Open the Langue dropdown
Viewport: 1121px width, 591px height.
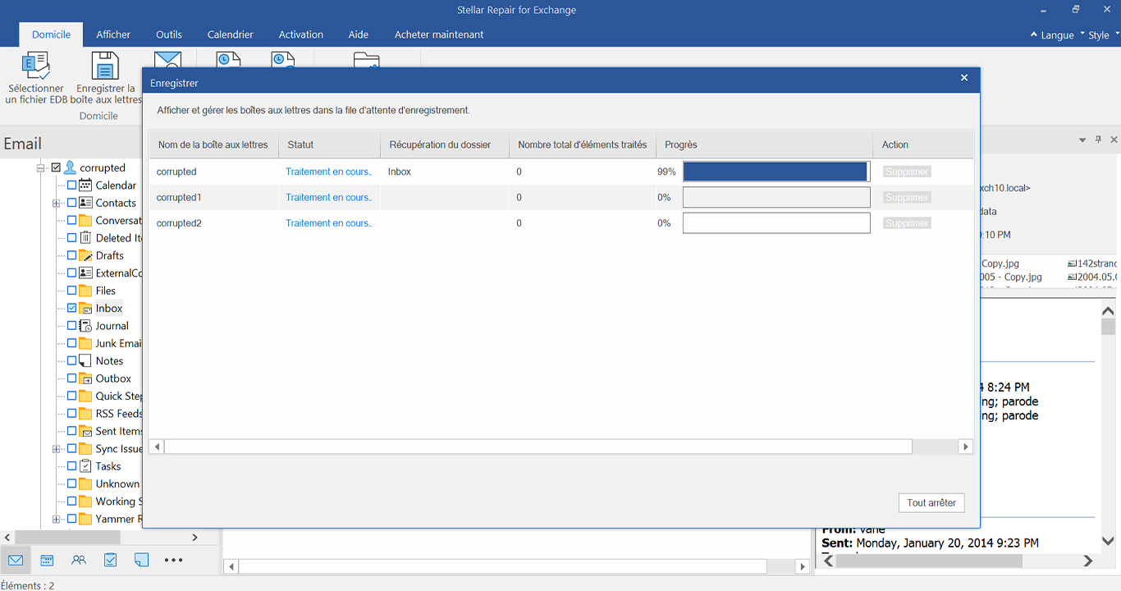tap(1057, 35)
